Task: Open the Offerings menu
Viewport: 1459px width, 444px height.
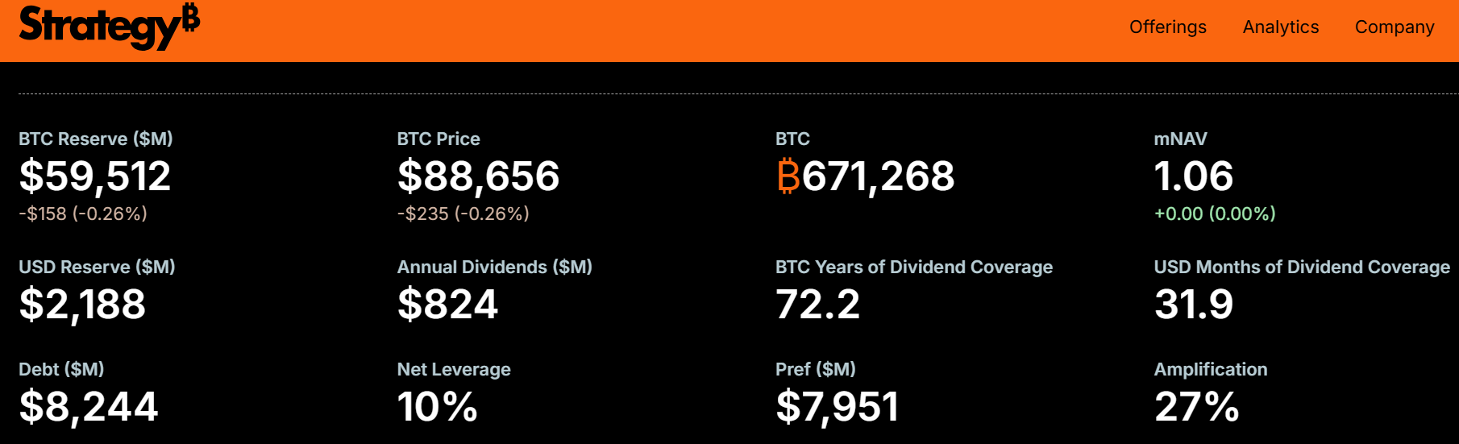Action: [1167, 27]
